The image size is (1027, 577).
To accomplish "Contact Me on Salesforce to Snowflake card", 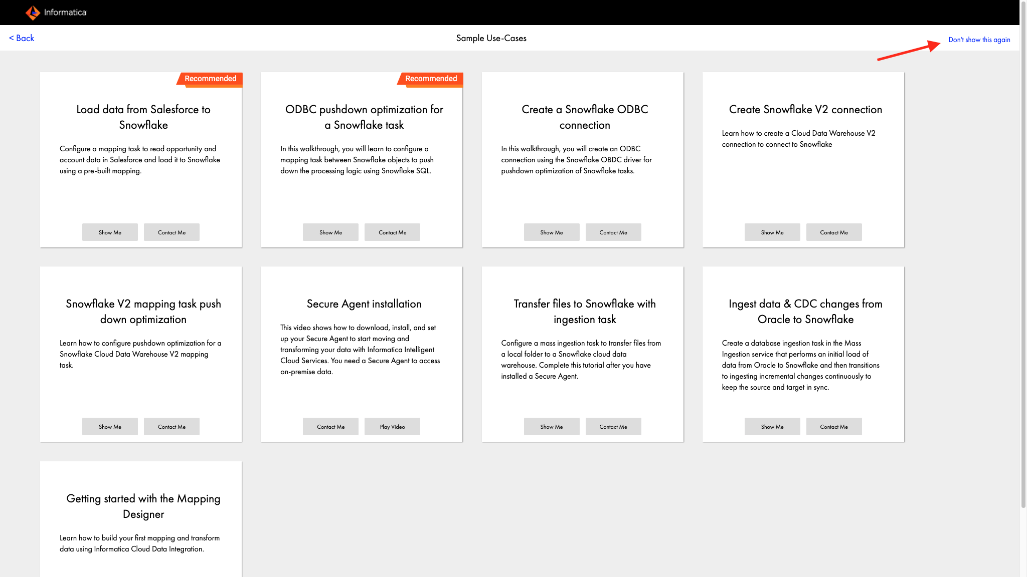I will pyautogui.click(x=172, y=232).
